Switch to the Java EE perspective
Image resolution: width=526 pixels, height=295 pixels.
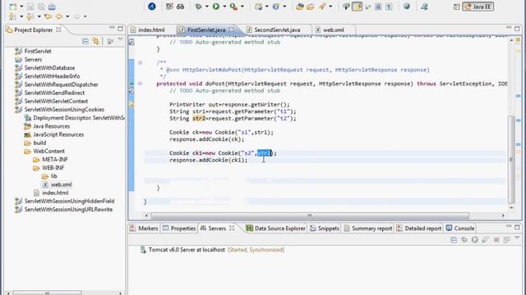pyautogui.click(x=478, y=7)
